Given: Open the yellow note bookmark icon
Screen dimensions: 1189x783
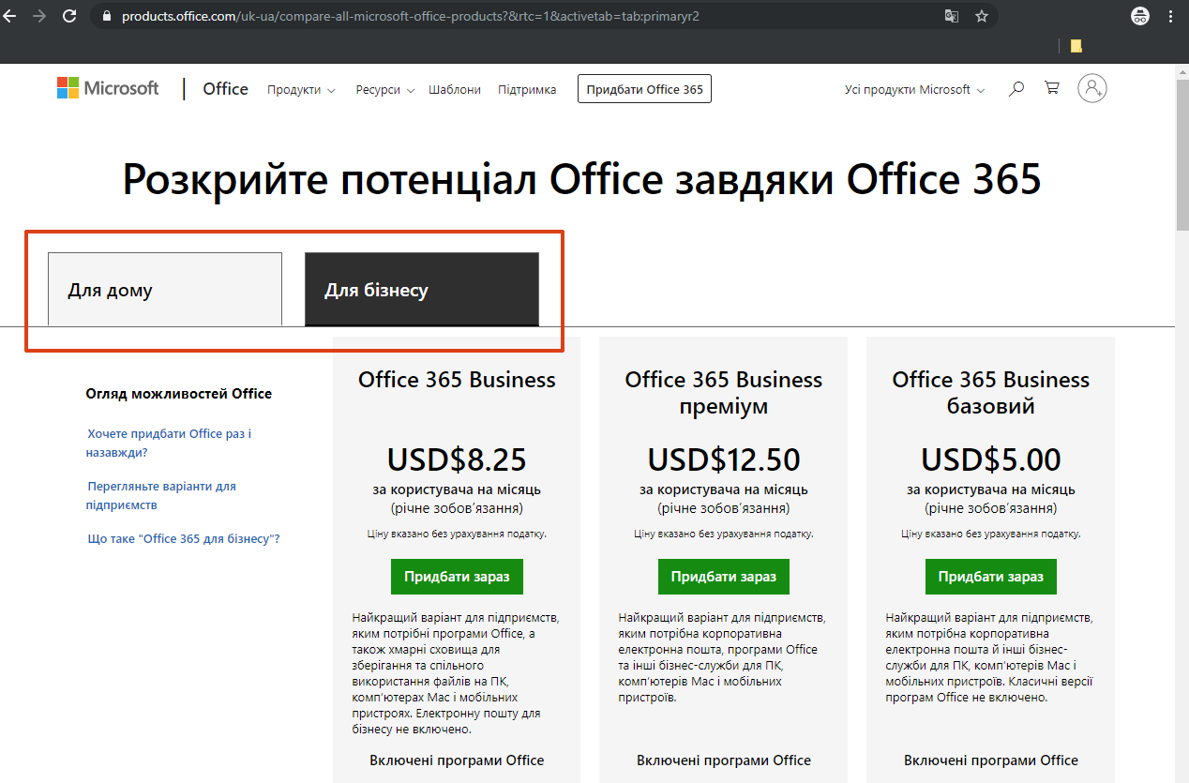Looking at the screenshot, I should coord(1076,45).
